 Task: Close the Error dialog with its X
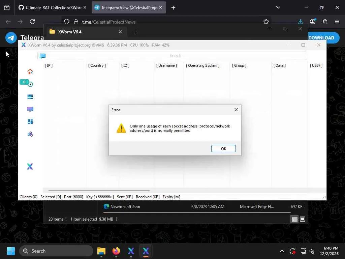236,110
